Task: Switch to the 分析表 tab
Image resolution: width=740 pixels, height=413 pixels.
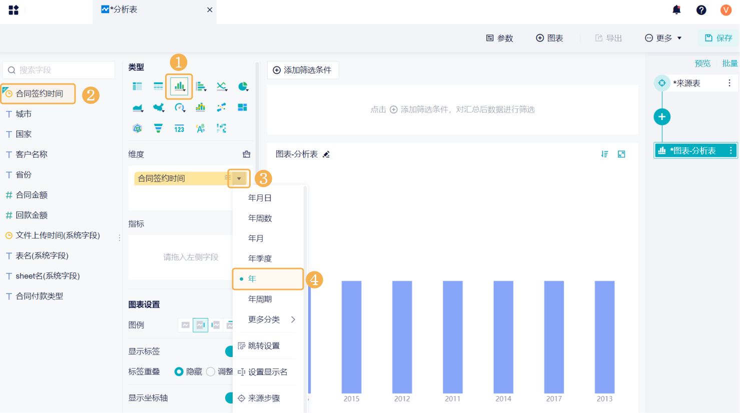Action: (155, 10)
